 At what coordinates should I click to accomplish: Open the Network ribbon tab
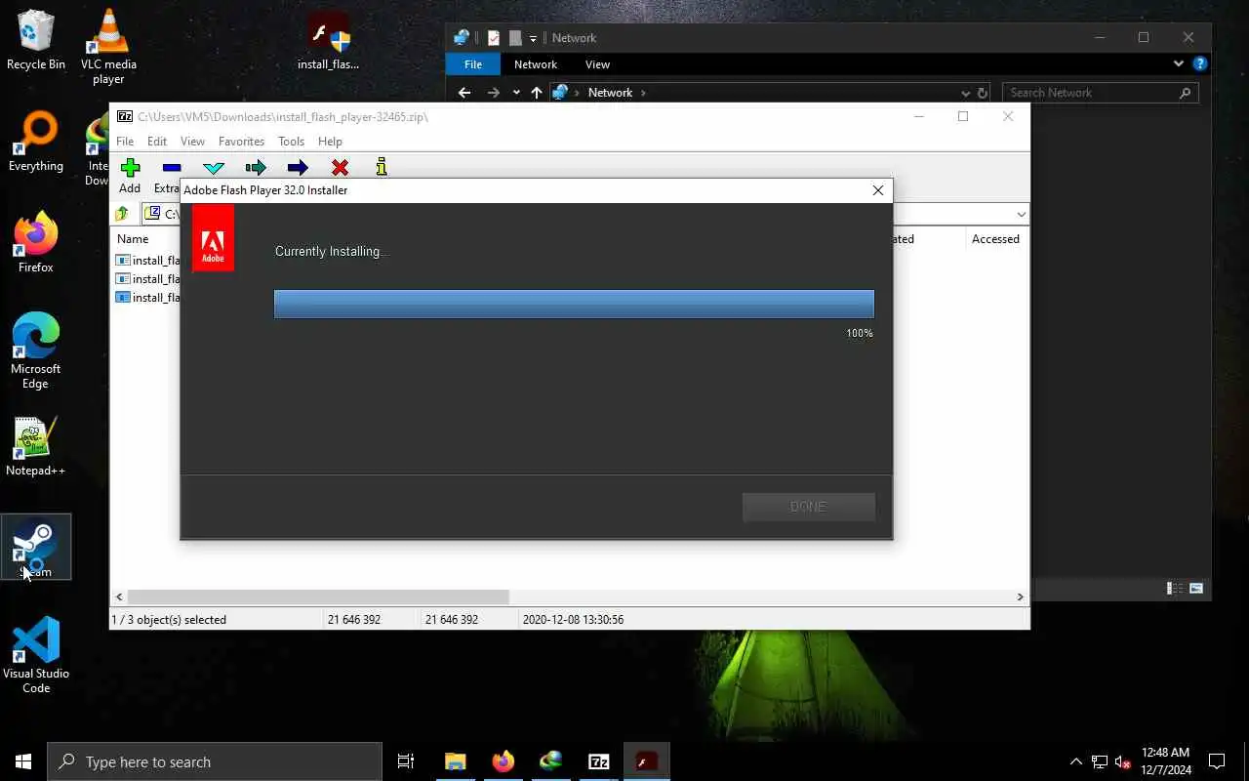tap(536, 64)
